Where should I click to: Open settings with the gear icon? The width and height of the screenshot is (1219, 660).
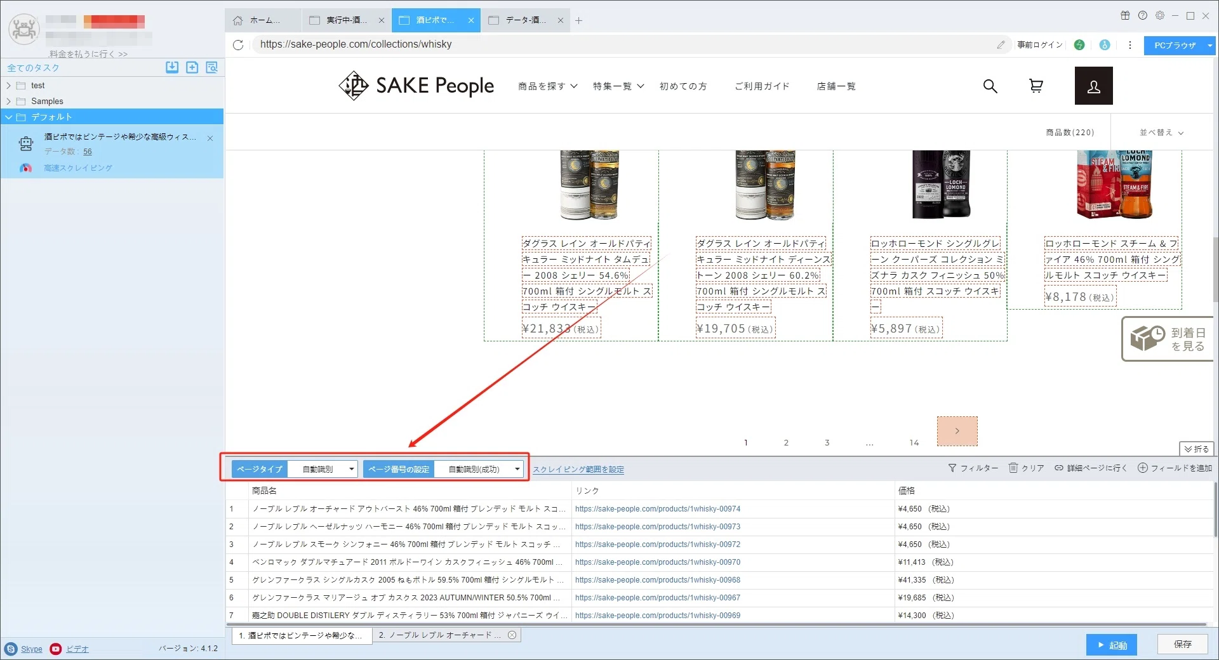(x=1160, y=15)
